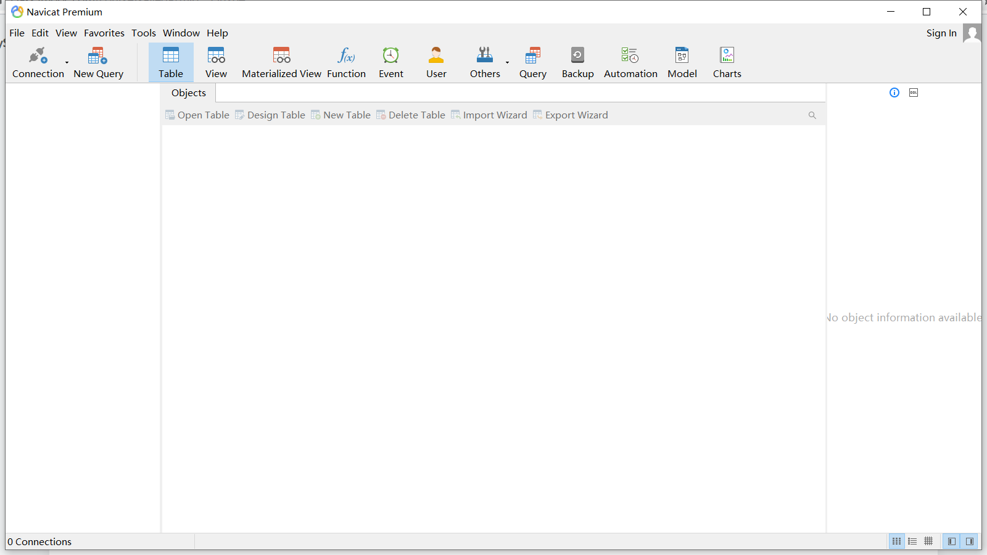Click the 0 Connections status text
This screenshot has width=987, height=555.
pyautogui.click(x=39, y=542)
